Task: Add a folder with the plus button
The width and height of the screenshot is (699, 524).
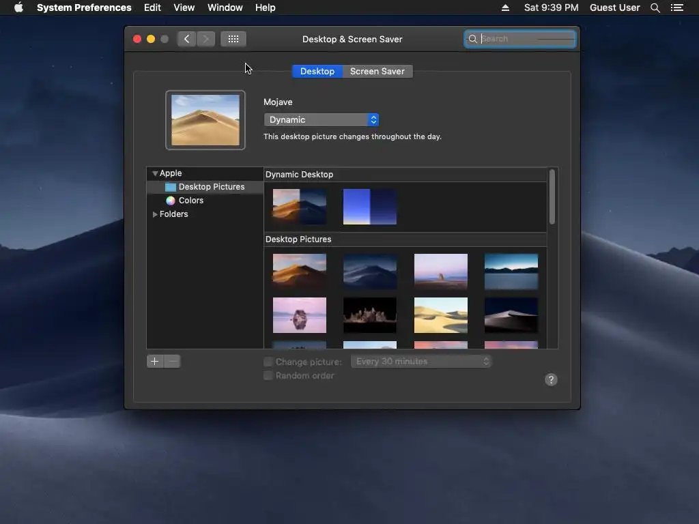Action: [x=155, y=362]
